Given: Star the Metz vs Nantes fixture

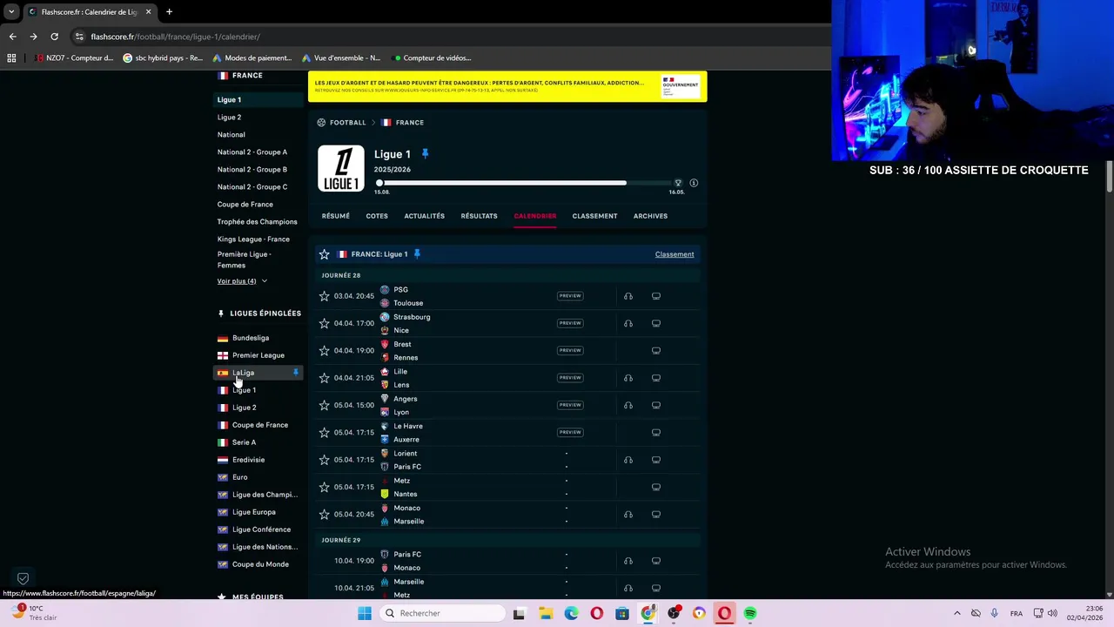Looking at the screenshot, I should point(325,487).
